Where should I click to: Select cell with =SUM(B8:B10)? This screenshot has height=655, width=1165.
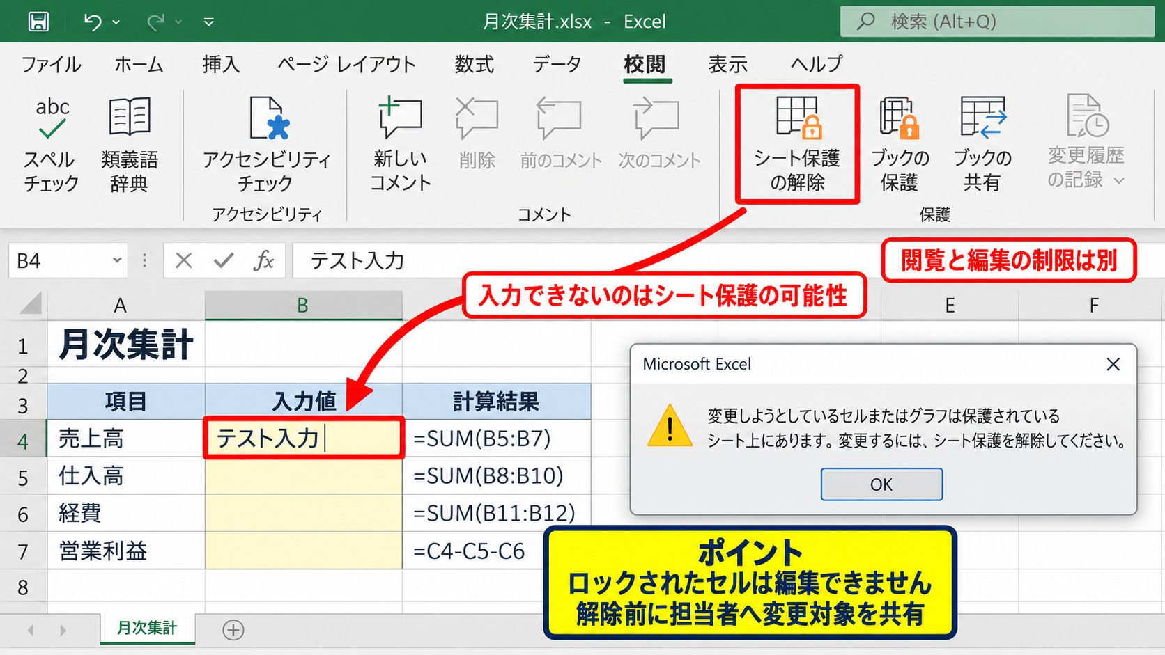(496, 476)
